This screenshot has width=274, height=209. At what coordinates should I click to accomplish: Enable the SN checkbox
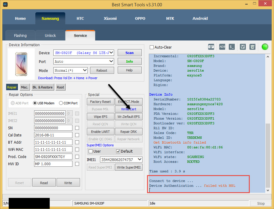pyautogui.click(x=77, y=128)
